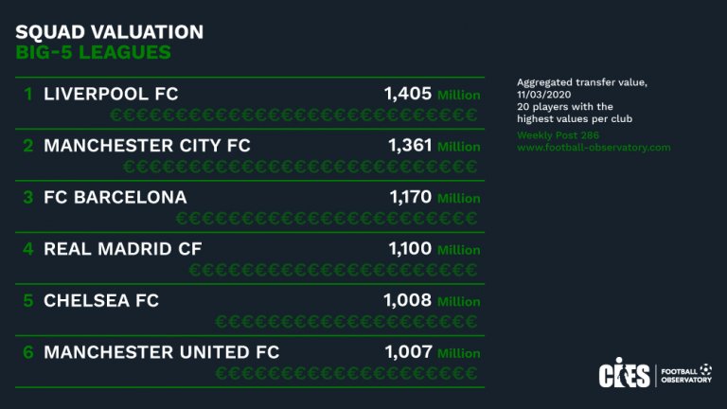Viewport: 727px width, 409px height.
Task: Click the Squad Valuation heading
Action: click(110, 32)
